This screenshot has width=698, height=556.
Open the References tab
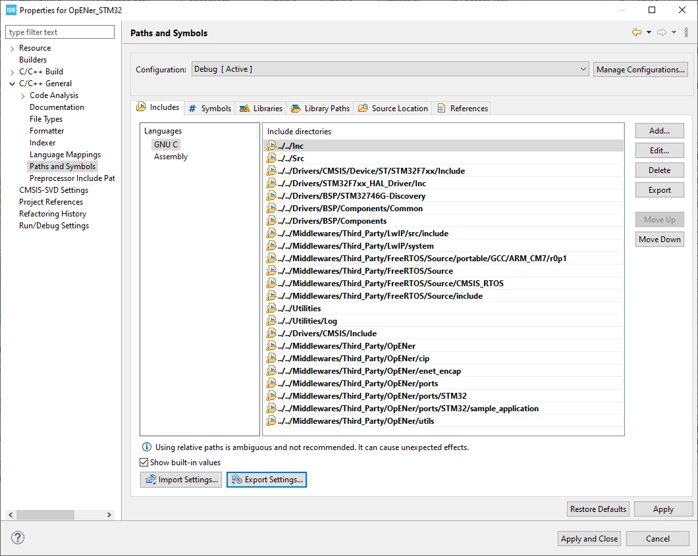462,108
